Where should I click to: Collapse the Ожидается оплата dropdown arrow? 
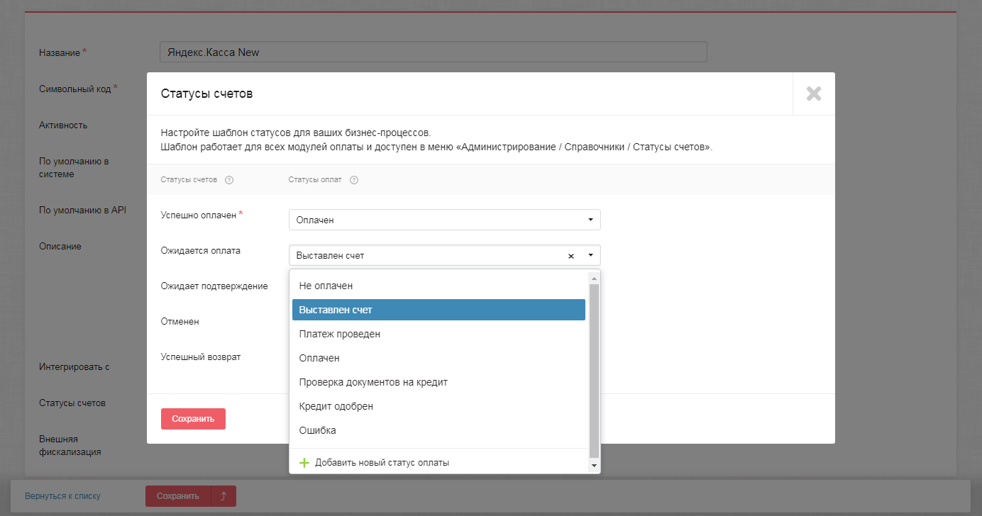(590, 255)
